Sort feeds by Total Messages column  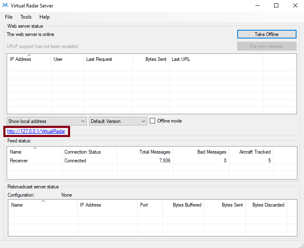pyautogui.click(x=145, y=152)
